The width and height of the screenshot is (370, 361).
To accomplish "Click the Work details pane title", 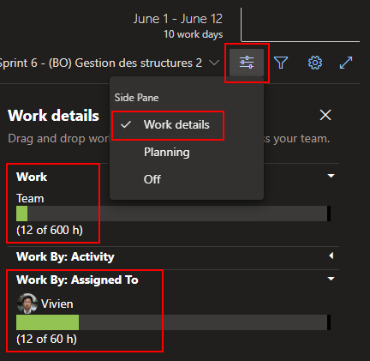I will pyautogui.click(x=53, y=116).
